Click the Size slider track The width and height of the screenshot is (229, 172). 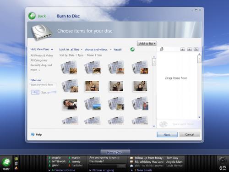(51, 92)
